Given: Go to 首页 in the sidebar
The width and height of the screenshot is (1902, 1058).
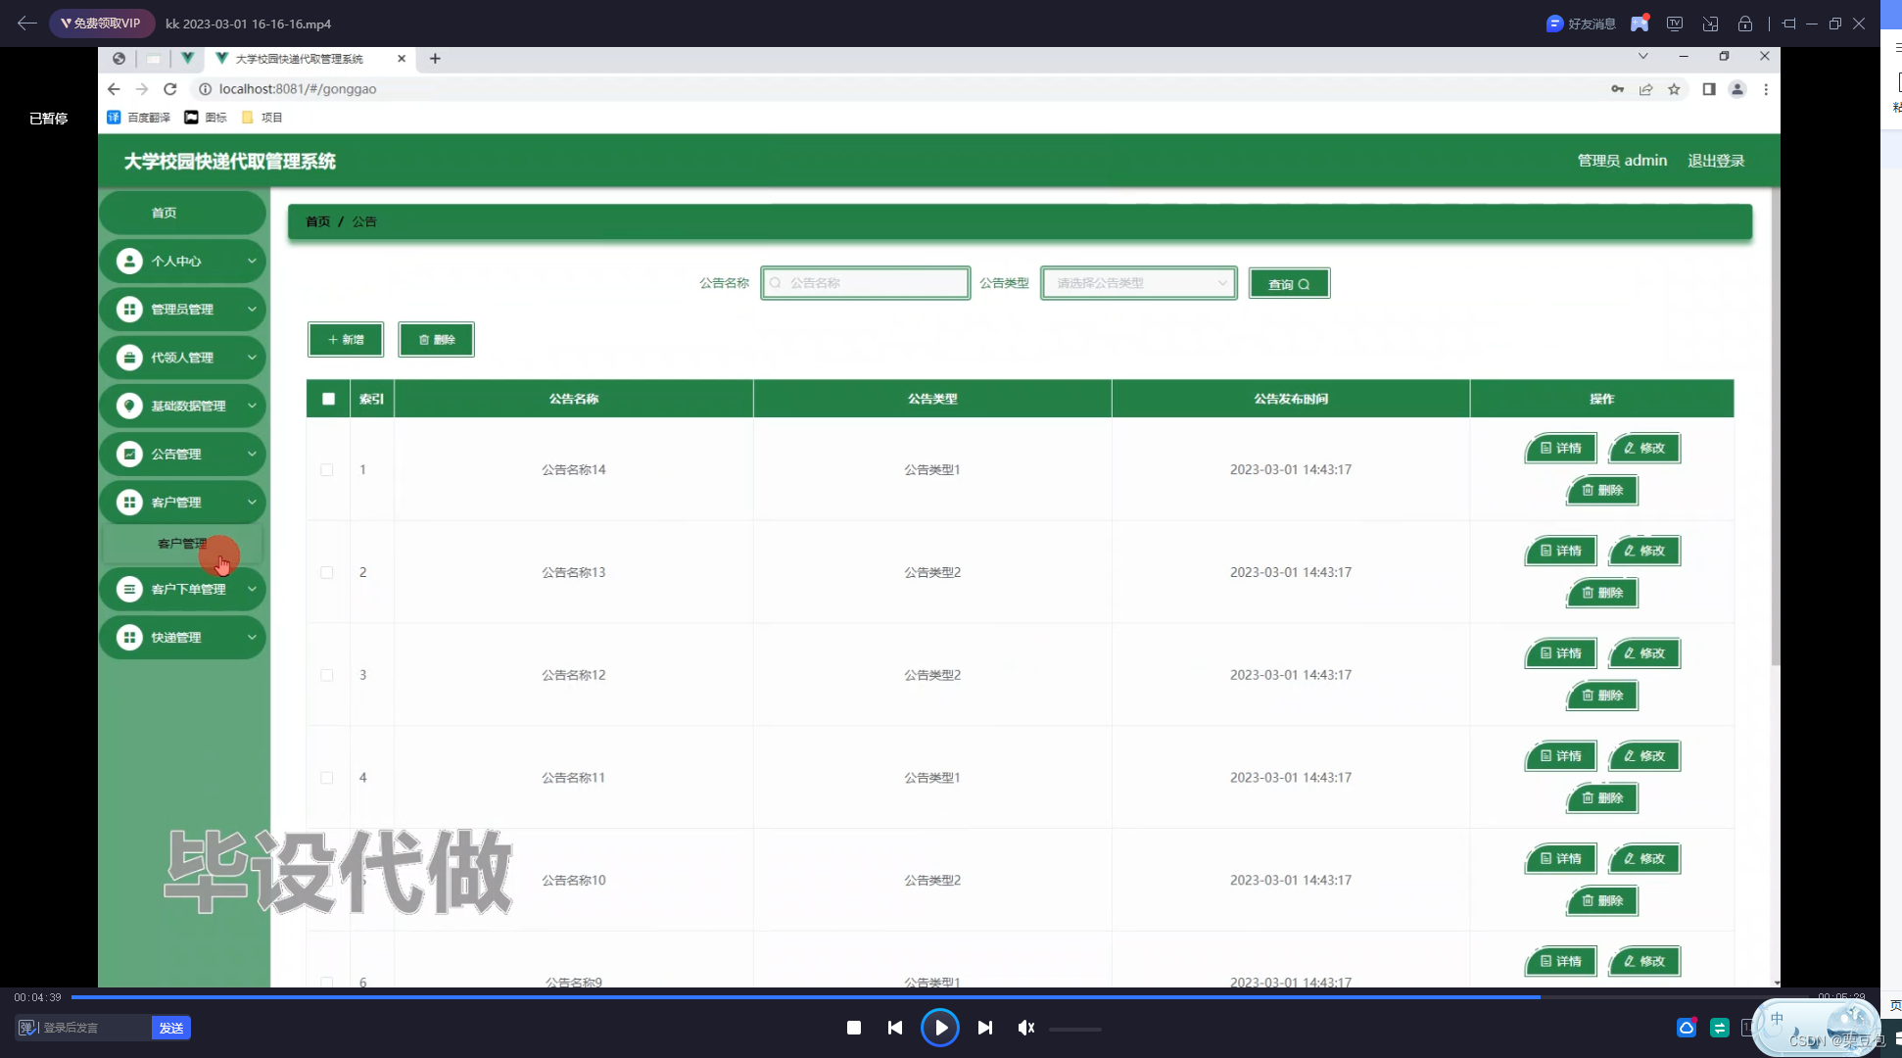Looking at the screenshot, I should [164, 213].
